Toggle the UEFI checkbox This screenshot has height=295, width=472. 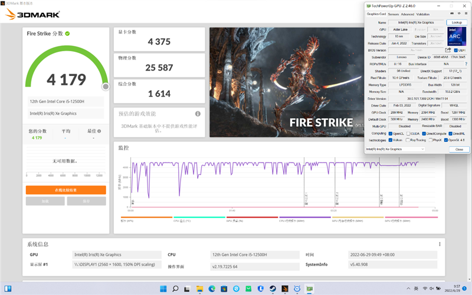pyautogui.click(x=455, y=51)
